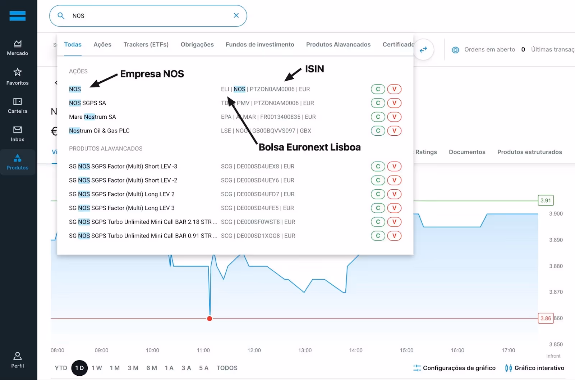
Task: Click sell V for Mini Call BAR 2.18
Action: coord(394,222)
